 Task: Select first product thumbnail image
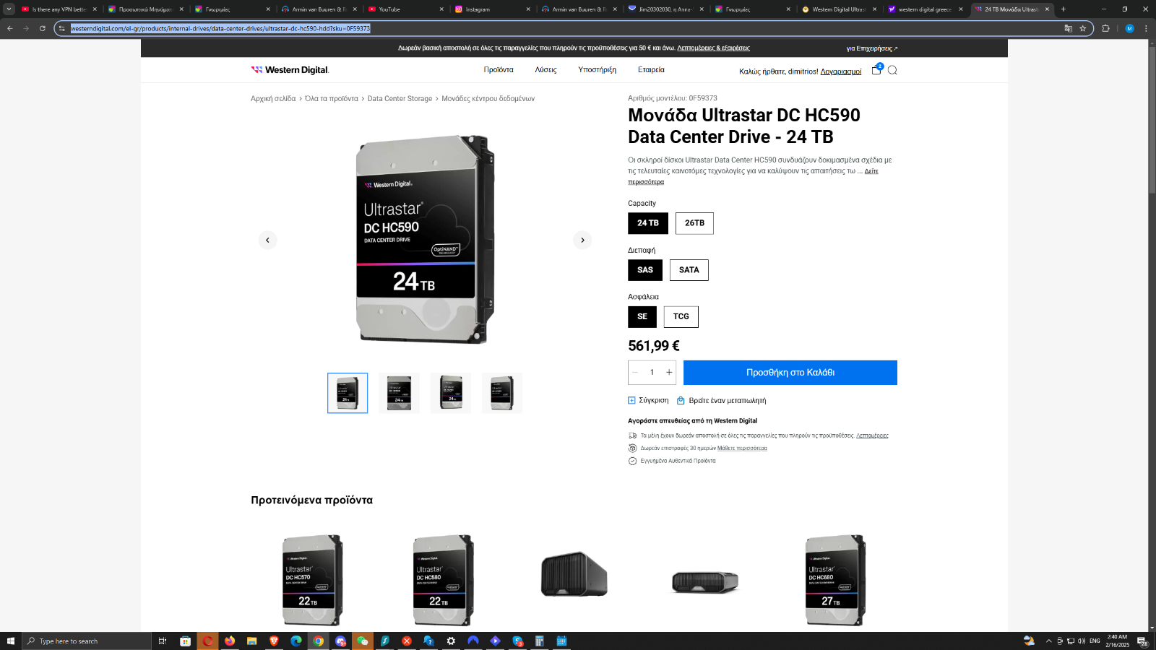pyautogui.click(x=348, y=393)
